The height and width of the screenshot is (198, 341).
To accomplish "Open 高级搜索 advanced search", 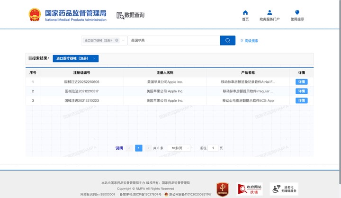I will pos(249,41).
